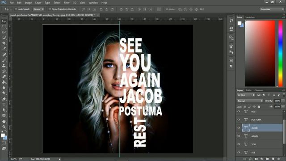The width and height of the screenshot is (286, 161).
Task: Hide the POSTUMA layer
Action: click(239, 119)
